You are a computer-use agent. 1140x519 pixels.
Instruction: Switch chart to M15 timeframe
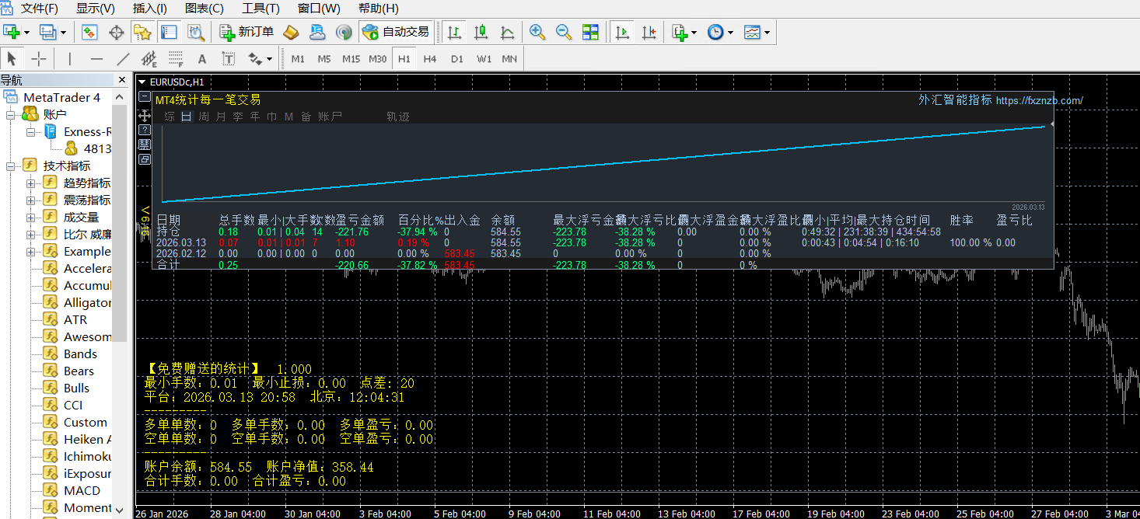click(x=351, y=59)
